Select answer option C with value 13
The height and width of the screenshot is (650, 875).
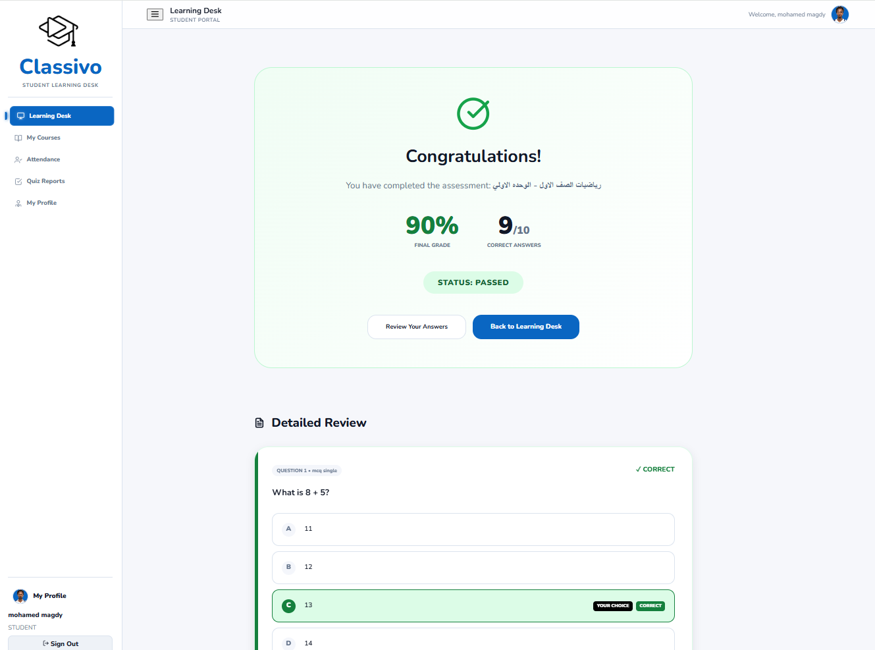[x=473, y=606]
